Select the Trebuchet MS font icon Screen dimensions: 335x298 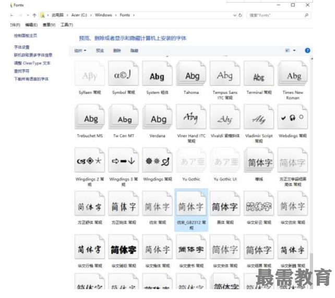pyautogui.click(x=90, y=116)
